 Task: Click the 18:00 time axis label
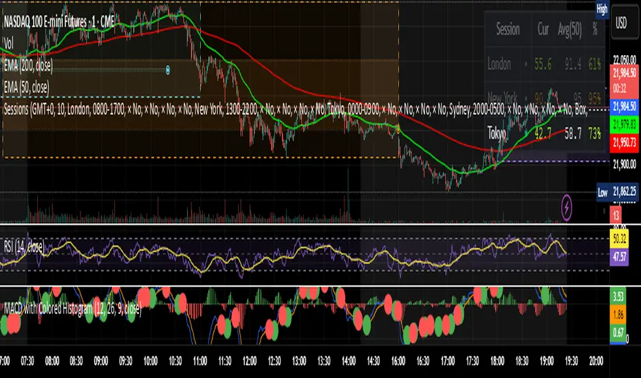tap(497, 361)
